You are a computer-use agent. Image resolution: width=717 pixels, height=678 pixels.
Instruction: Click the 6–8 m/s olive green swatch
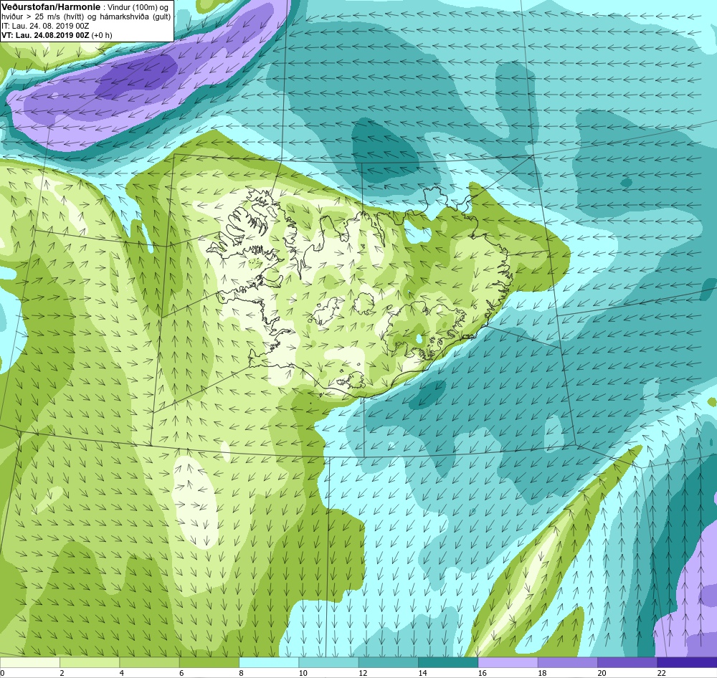click(x=209, y=662)
